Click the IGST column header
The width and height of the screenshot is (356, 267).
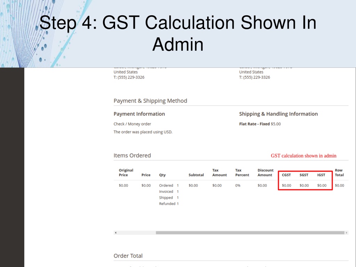(321, 175)
